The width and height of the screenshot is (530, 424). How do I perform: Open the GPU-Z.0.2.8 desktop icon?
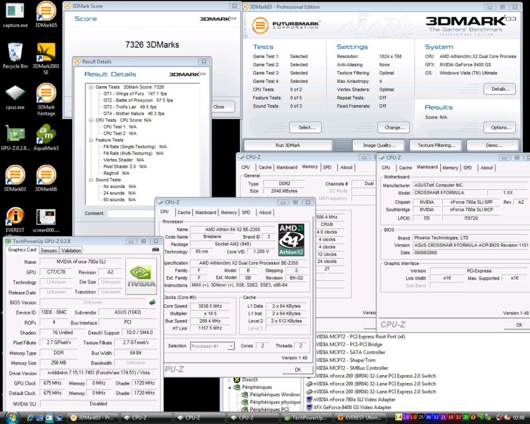(15, 138)
